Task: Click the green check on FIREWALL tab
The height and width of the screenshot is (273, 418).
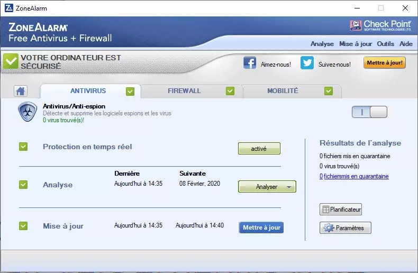Action: (230, 91)
